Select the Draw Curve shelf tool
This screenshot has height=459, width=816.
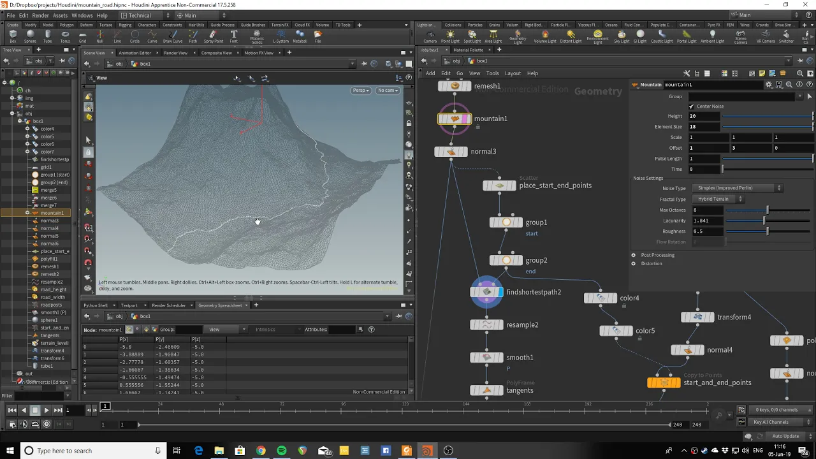tap(173, 37)
